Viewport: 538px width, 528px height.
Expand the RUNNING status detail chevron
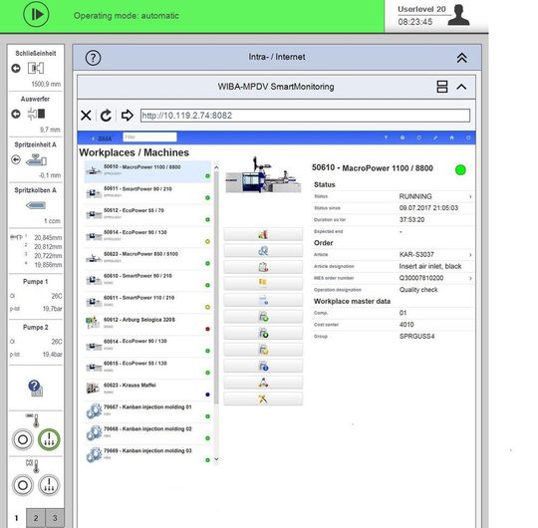point(470,196)
